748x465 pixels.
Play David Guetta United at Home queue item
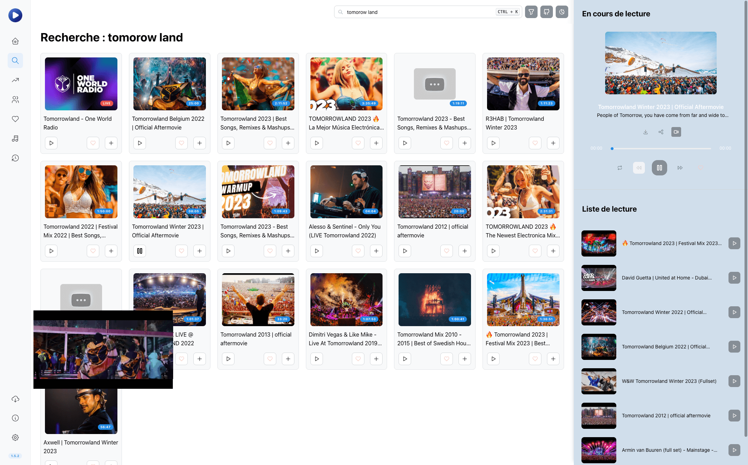(x=734, y=278)
